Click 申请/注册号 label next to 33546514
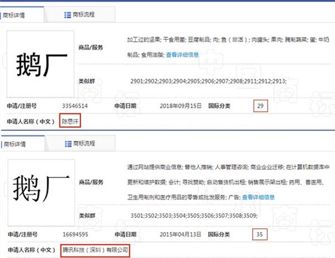The width and height of the screenshot is (335, 258). pos(22,106)
